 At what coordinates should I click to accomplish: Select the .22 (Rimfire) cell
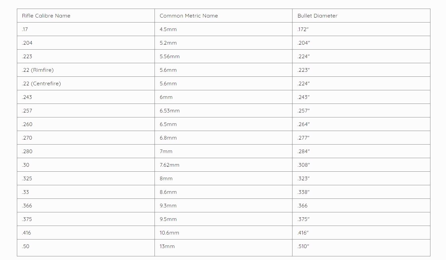38,70
